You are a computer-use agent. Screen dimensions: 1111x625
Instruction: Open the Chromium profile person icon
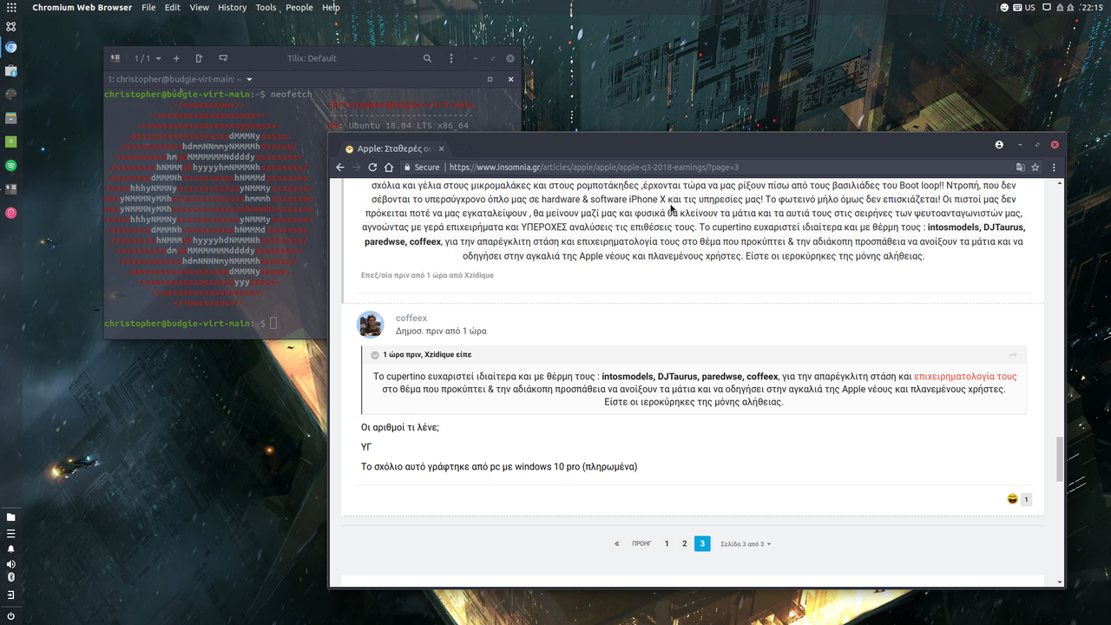pos(1000,145)
